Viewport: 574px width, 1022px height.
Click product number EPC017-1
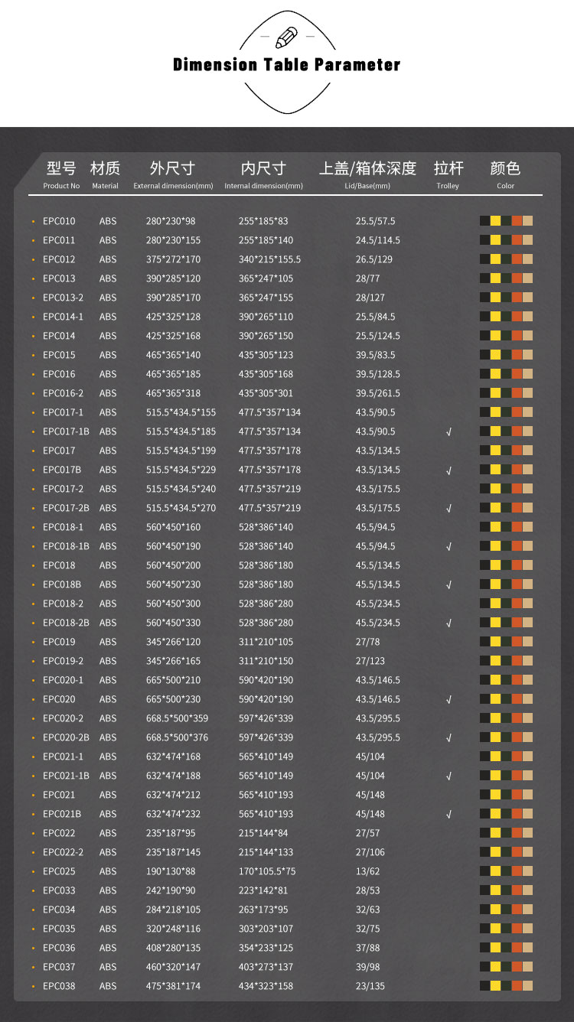tap(64, 412)
